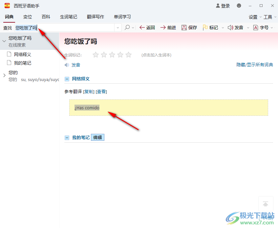This screenshot has width=278, height=228.
Task: Switch to the 单词学习 tab
Action: tap(122, 17)
